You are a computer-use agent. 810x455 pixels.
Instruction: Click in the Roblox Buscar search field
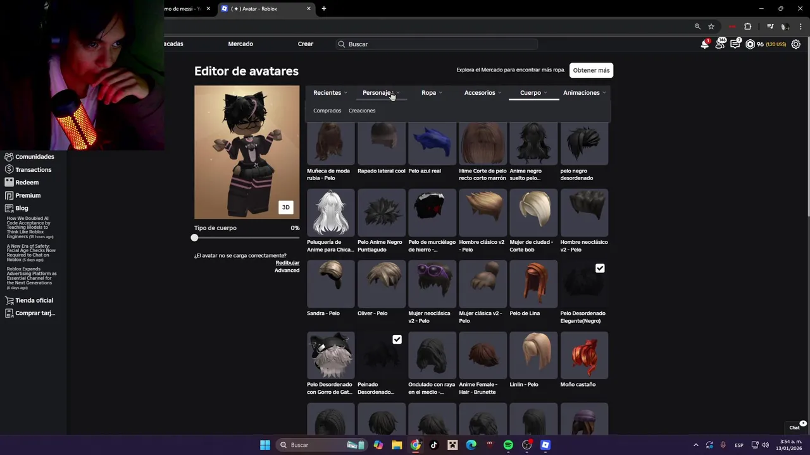pyautogui.click(x=437, y=44)
